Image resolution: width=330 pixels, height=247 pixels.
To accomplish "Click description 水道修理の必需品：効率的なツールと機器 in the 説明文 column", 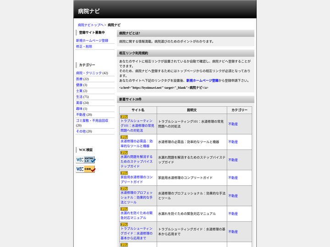I will click(x=188, y=142).
